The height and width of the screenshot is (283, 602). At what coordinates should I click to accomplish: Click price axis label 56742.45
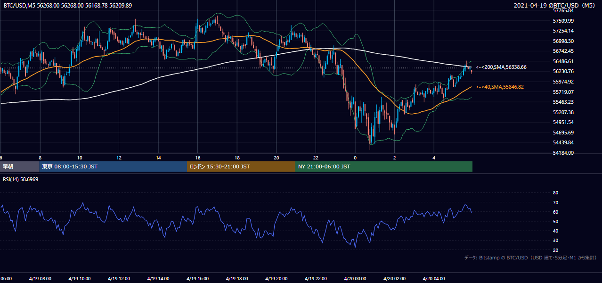pos(563,51)
